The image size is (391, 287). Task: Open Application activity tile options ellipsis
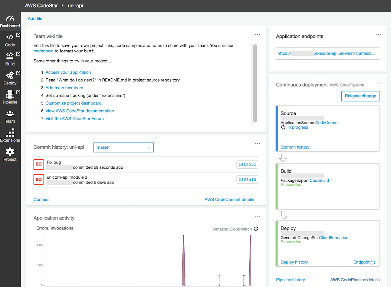pos(258,216)
